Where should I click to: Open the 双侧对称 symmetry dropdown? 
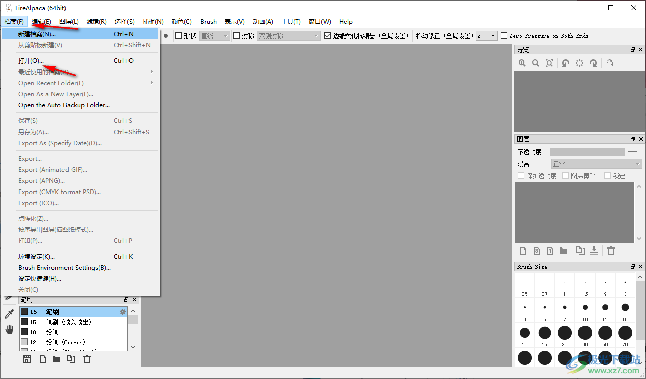coord(289,36)
